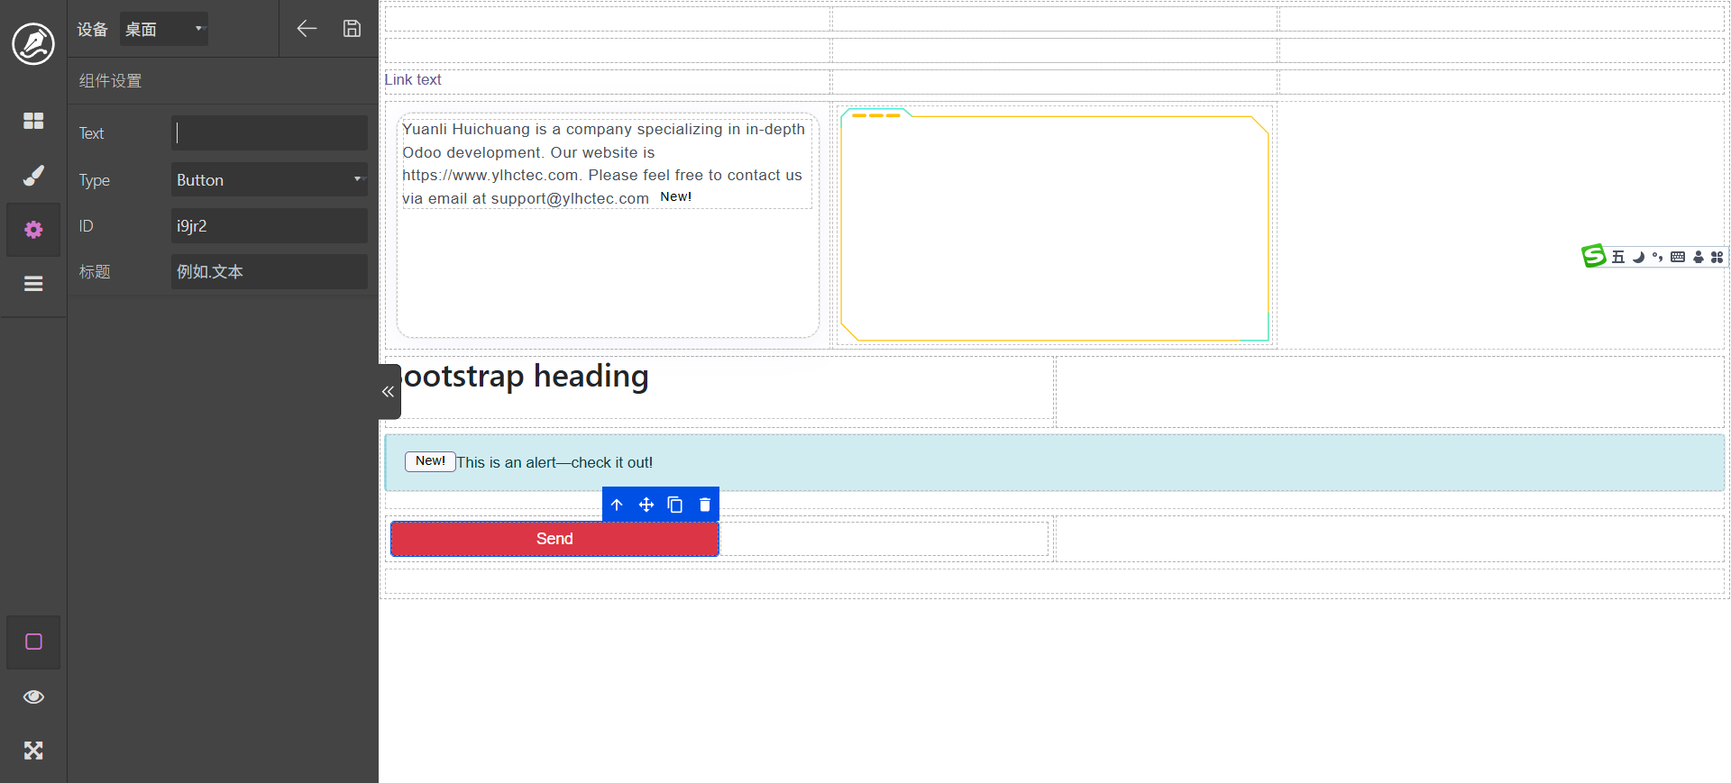Select parent with the up arrow icon
Screen dimensions: 1731x783
(617, 505)
